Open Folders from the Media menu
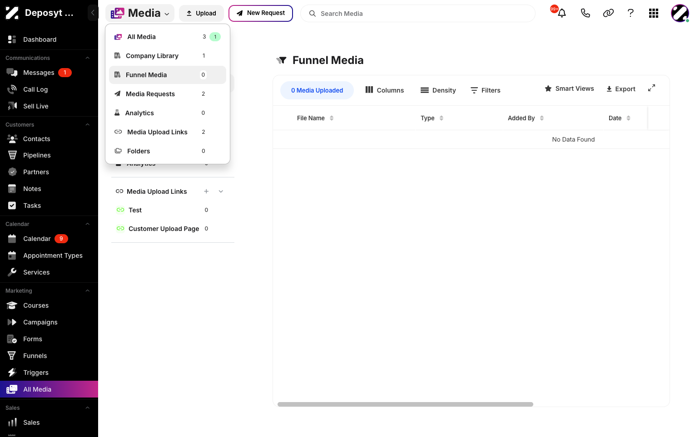The width and height of the screenshot is (700, 437). tap(168, 151)
